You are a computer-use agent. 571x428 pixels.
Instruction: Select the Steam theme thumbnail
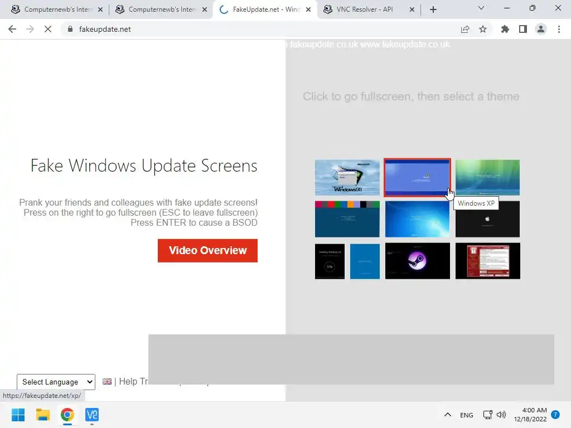pos(417,261)
